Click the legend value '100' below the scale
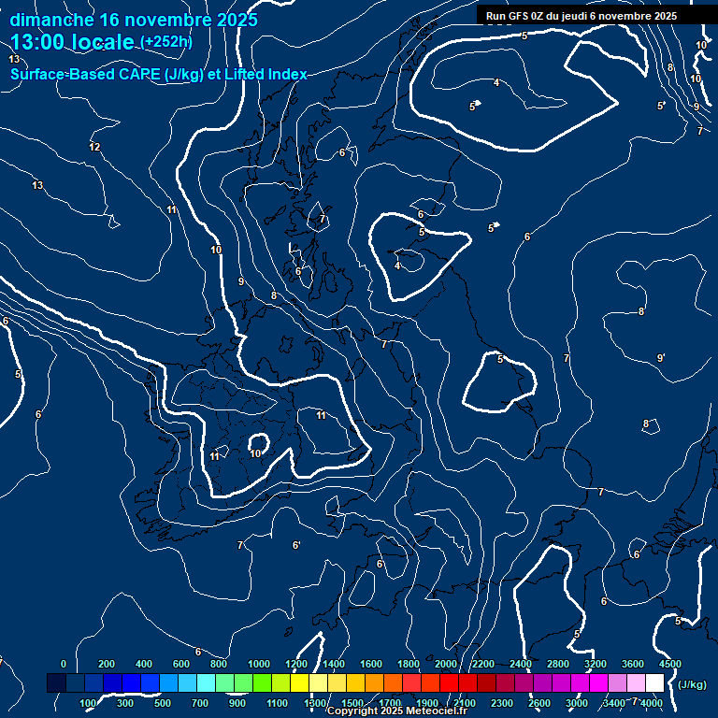The image size is (718, 718). click(88, 703)
